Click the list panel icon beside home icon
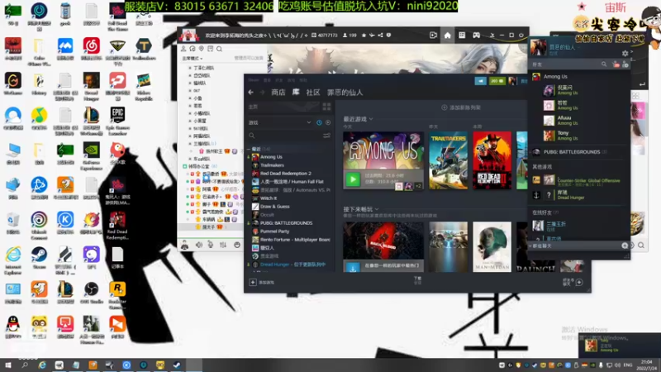 click(x=462, y=36)
